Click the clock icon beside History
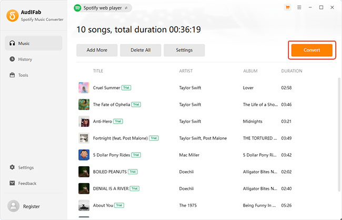 (12, 59)
